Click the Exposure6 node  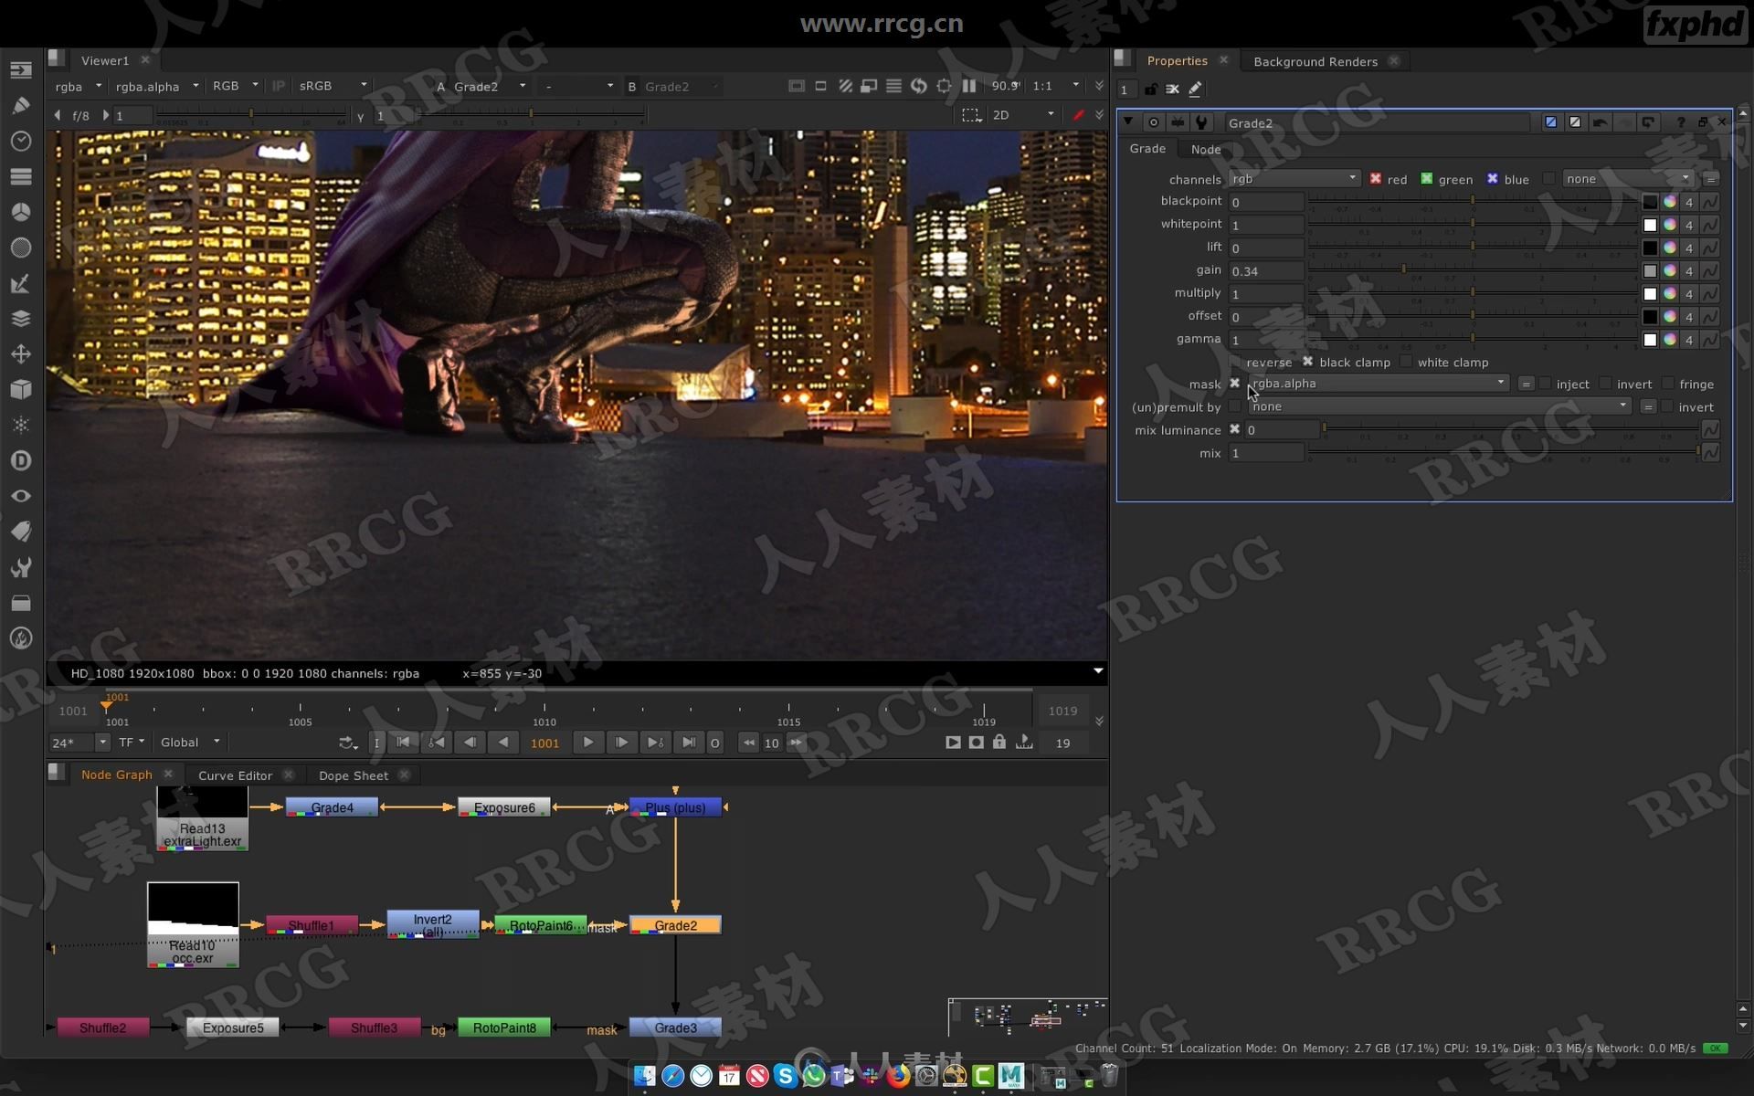(504, 807)
